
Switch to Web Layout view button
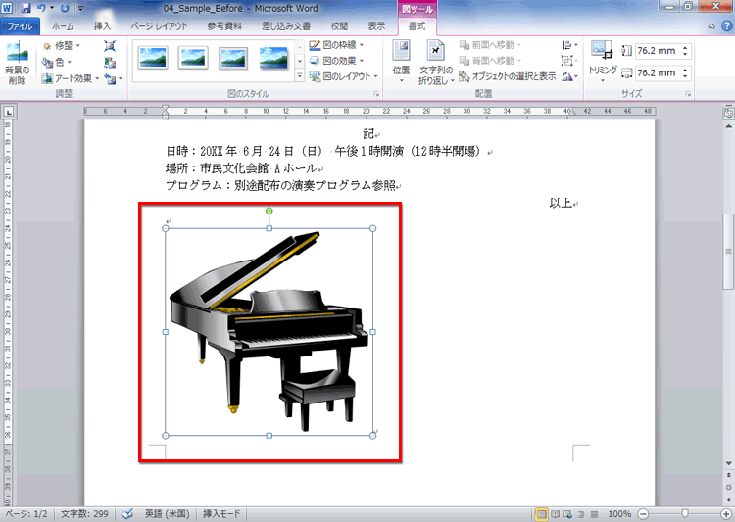(x=568, y=514)
